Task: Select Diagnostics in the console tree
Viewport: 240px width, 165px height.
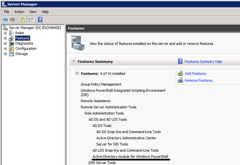Action: point(24,43)
